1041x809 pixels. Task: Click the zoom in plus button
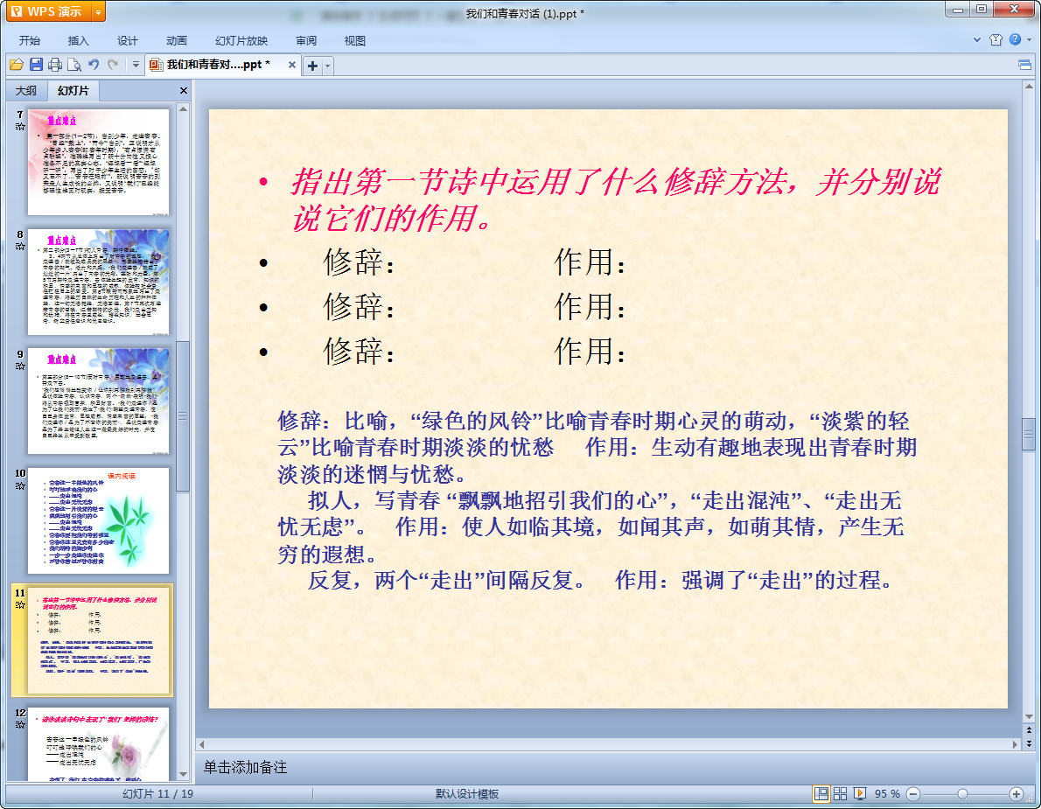[1016, 793]
